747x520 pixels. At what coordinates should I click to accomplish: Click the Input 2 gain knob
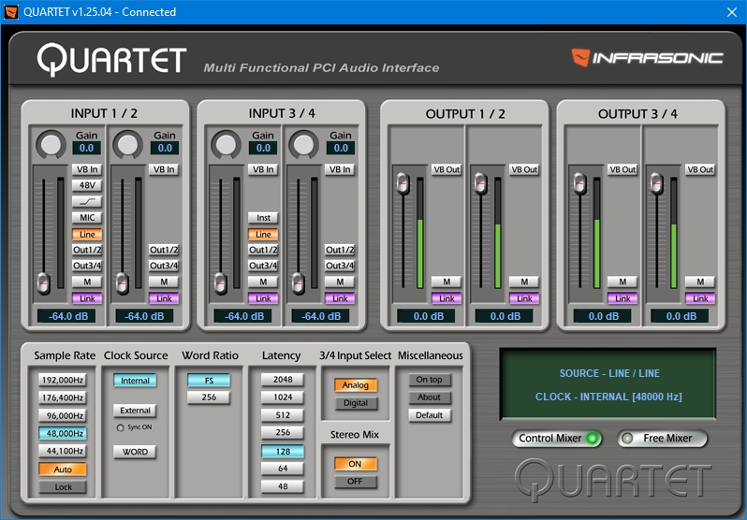(127, 144)
